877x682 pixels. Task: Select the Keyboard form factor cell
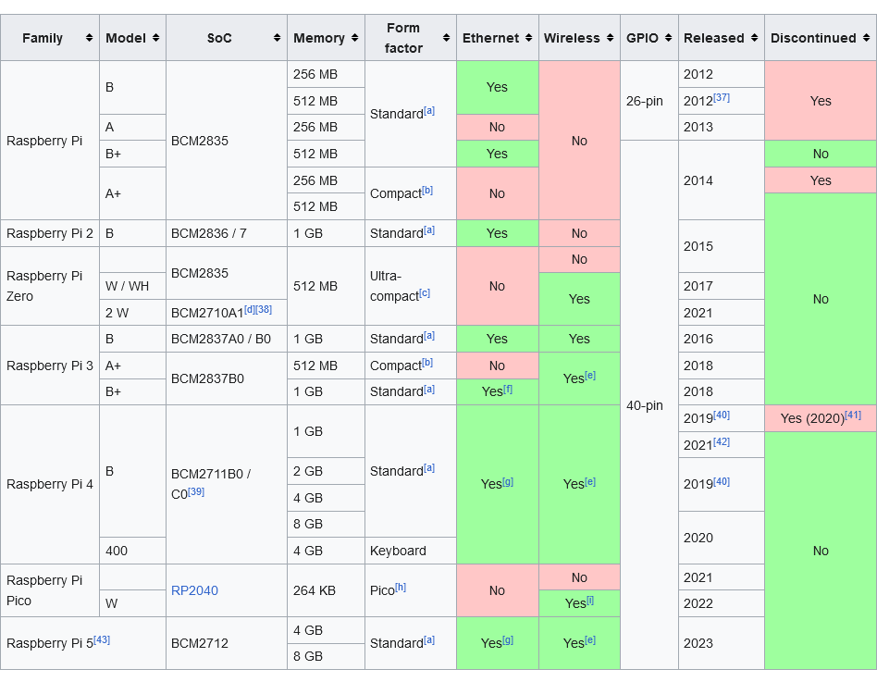pyautogui.click(x=399, y=551)
